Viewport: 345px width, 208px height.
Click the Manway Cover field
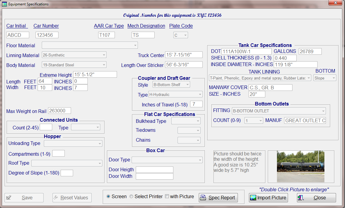[270, 88]
